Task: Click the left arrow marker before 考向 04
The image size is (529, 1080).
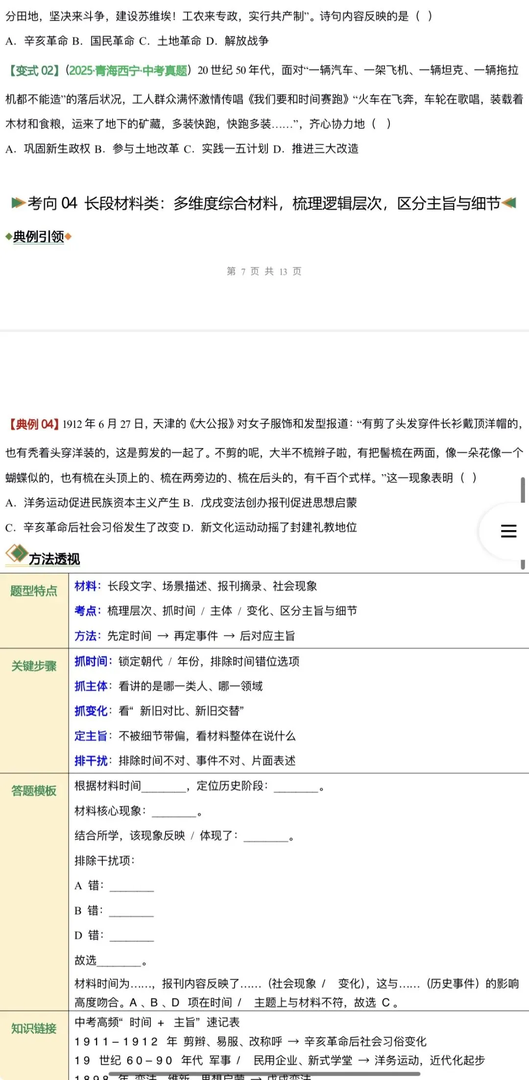Action: pyautogui.click(x=19, y=203)
